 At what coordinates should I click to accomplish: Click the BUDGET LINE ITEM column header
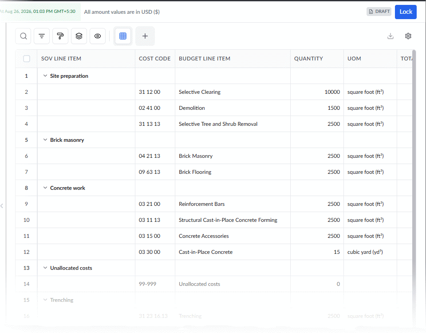click(204, 59)
